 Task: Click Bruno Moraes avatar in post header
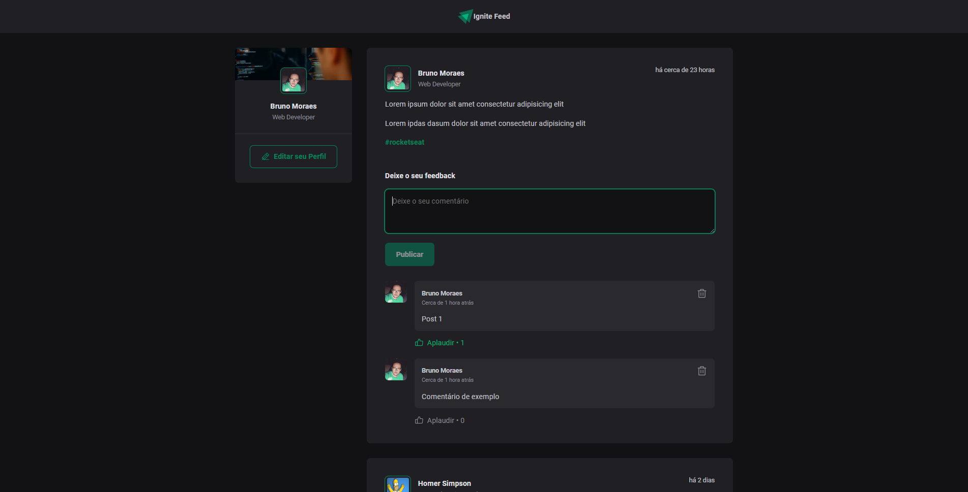[x=398, y=79]
